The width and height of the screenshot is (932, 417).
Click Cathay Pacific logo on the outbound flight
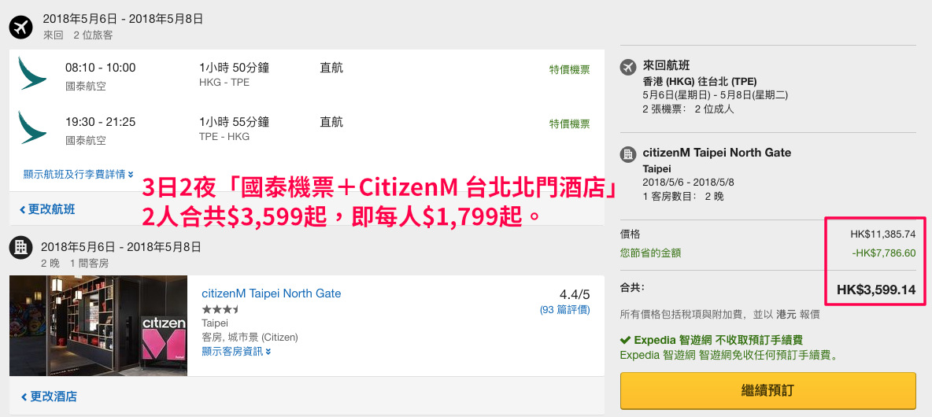[x=32, y=73]
